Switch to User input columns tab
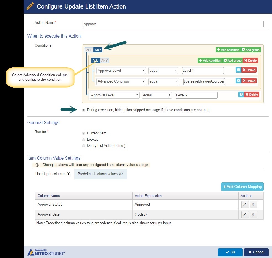 (50, 174)
